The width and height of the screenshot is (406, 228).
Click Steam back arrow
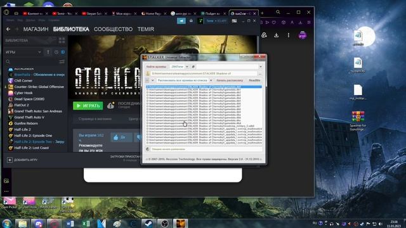8,29
